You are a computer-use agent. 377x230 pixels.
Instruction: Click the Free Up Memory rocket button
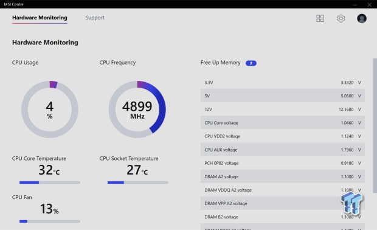pos(251,63)
